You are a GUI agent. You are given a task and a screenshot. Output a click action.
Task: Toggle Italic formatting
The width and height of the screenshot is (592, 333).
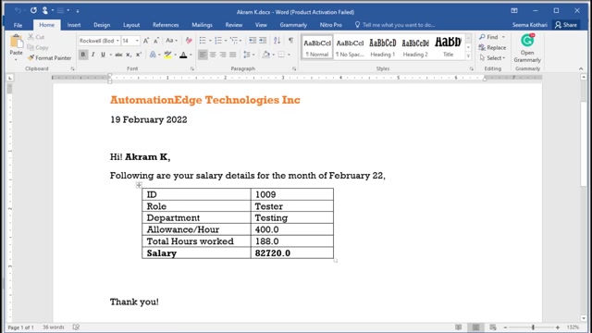click(92, 55)
